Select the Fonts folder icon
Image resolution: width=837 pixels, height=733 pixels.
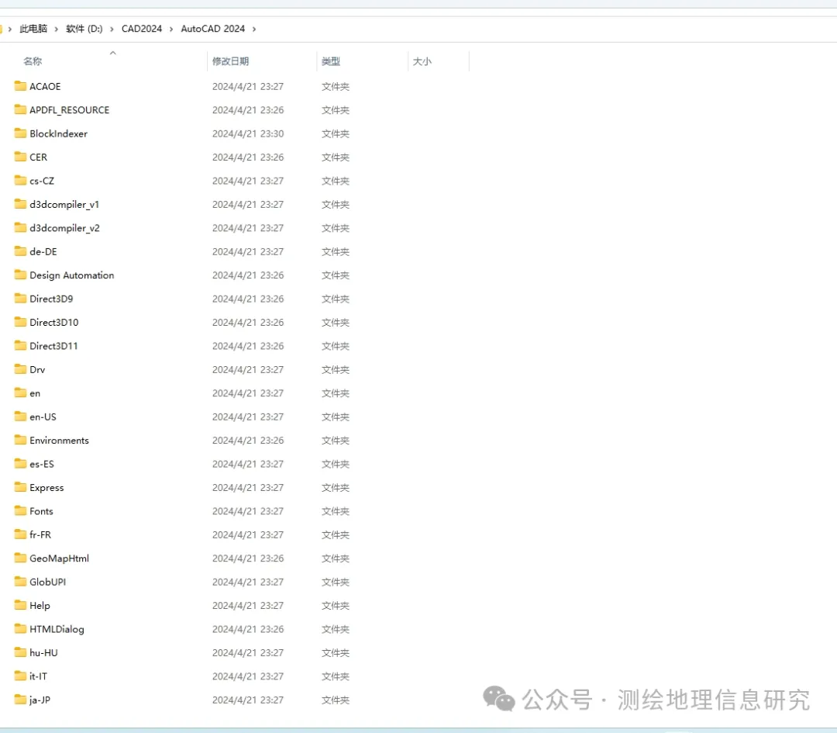[20, 510]
